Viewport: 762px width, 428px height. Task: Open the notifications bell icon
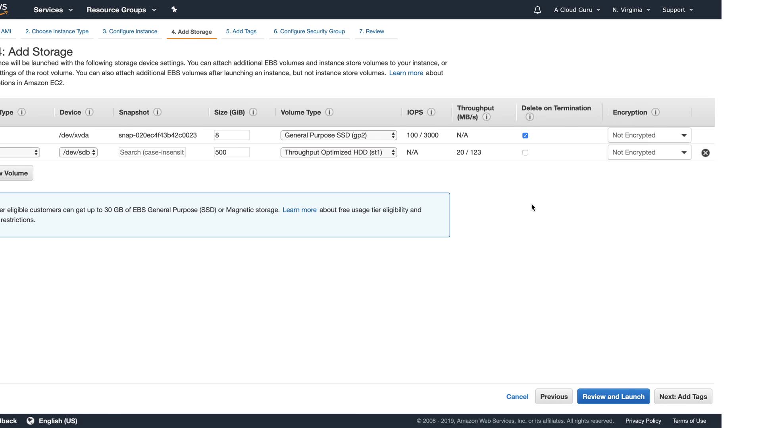pyautogui.click(x=537, y=10)
